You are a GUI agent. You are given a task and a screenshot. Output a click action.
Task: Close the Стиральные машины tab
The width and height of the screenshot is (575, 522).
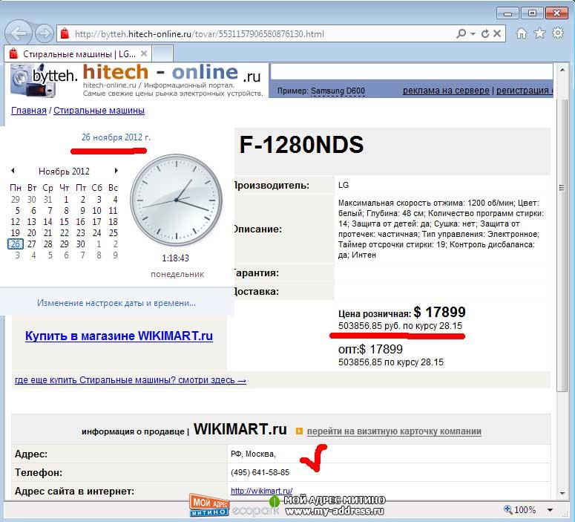[x=144, y=53]
